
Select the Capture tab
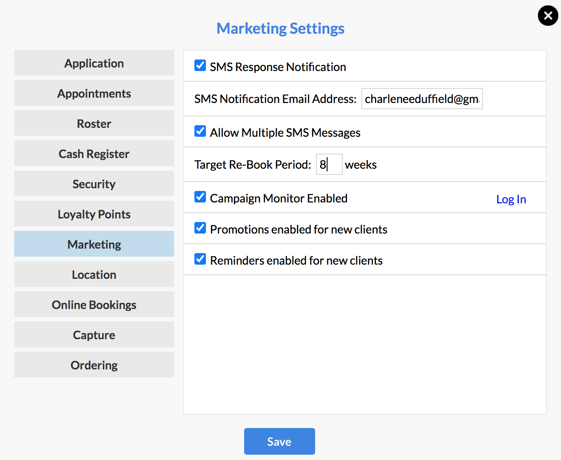pos(94,335)
